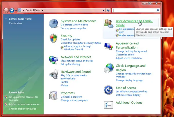Open the Programs category heading

(68, 93)
